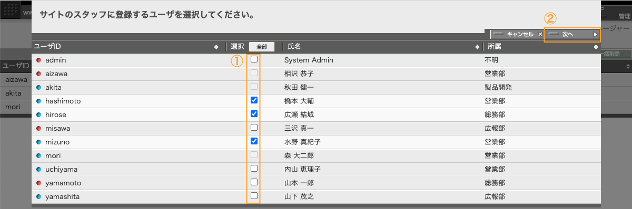
Task: Click the 製品開発 department cell for akita
Action: click(498, 88)
